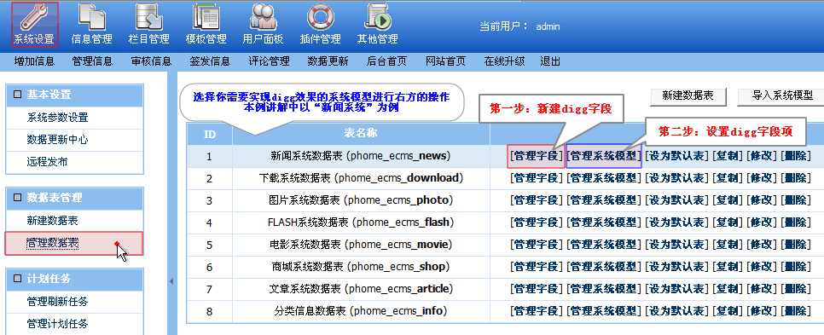This screenshot has height=335, width=824.
Task: Collapse the 数据表管理 sidebar section
Action: pyautogui.click(x=17, y=198)
